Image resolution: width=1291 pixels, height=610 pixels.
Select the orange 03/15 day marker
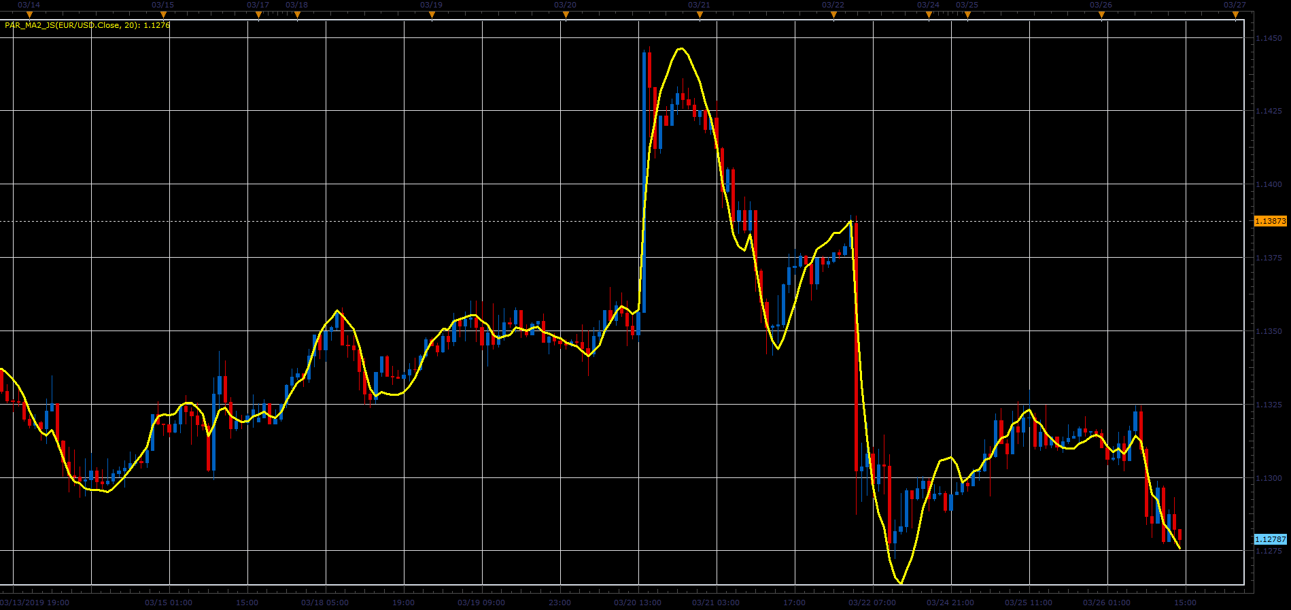point(163,15)
